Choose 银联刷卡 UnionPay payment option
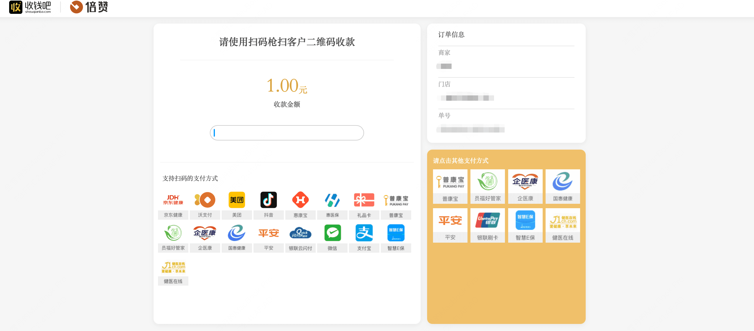The width and height of the screenshot is (754, 331). point(488,225)
